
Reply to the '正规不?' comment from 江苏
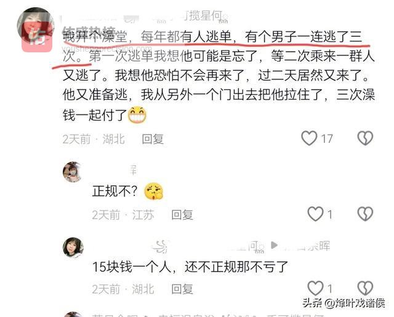[182, 215]
